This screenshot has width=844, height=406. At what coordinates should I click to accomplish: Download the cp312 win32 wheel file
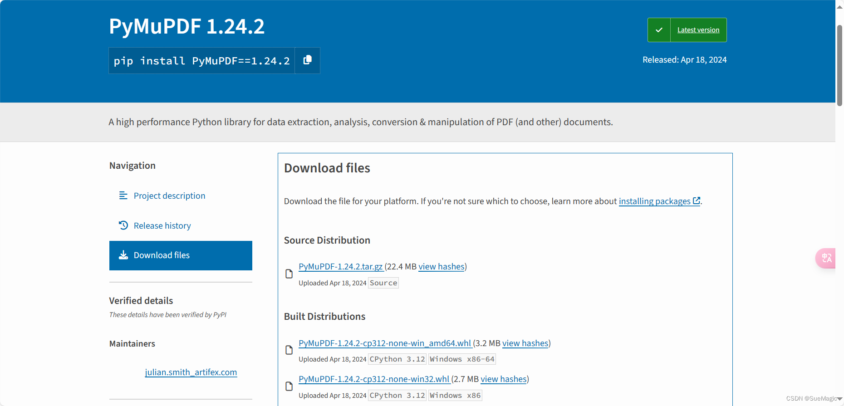pyautogui.click(x=374, y=379)
